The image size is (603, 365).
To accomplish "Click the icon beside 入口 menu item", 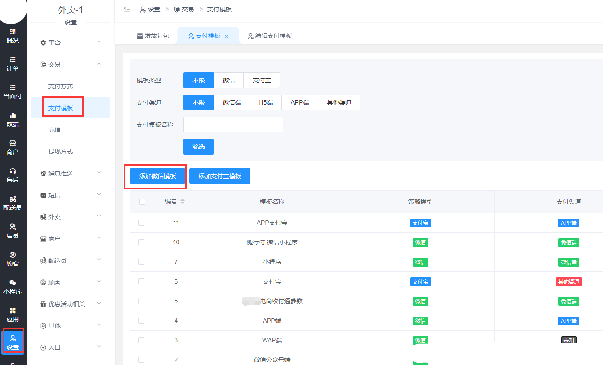I will point(43,348).
